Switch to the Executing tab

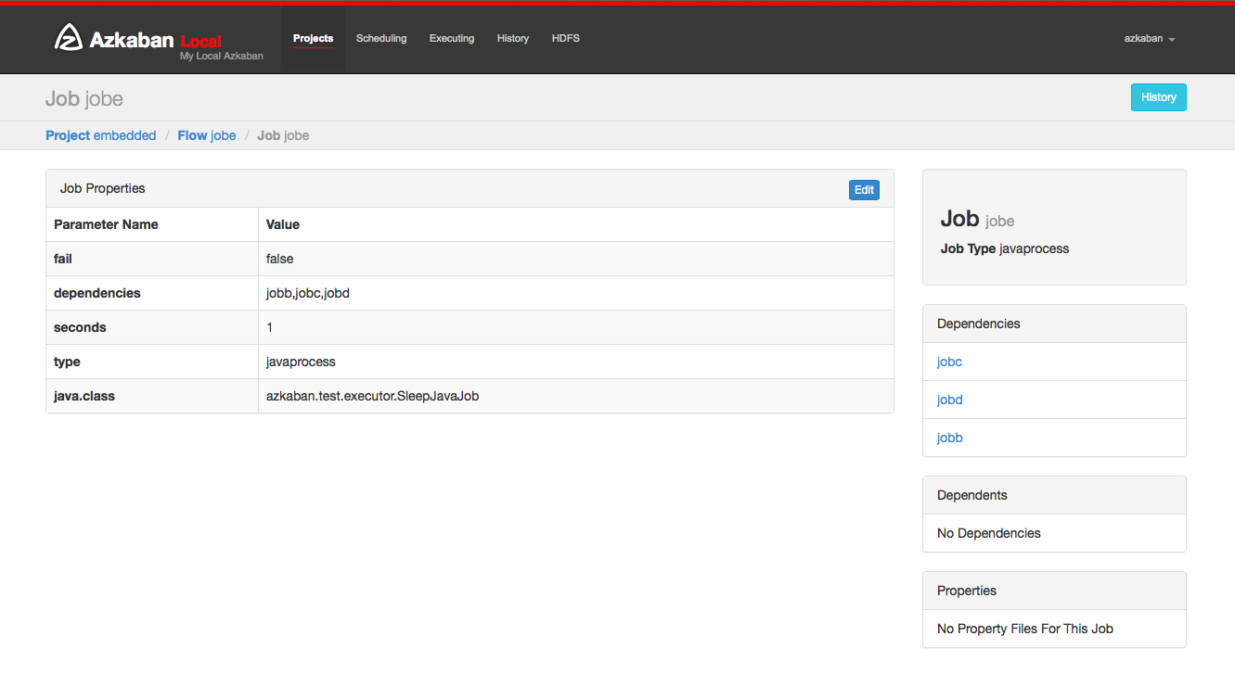tap(452, 39)
